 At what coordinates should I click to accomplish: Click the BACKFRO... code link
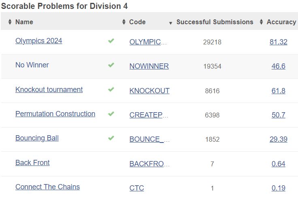[149, 164]
